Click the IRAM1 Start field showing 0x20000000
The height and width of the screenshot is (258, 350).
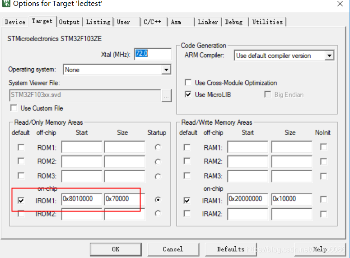point(248,199)
